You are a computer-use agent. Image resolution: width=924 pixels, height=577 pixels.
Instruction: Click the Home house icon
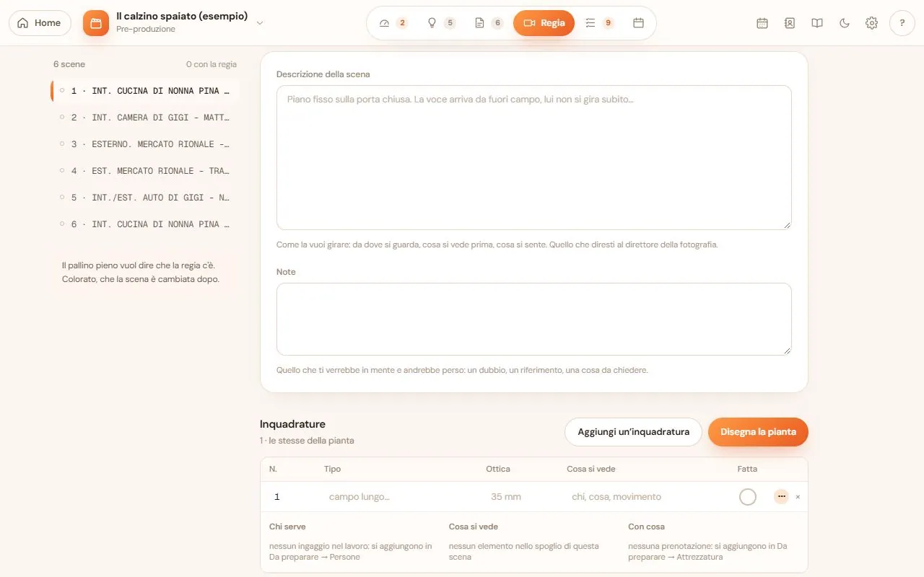pos(23,23)
